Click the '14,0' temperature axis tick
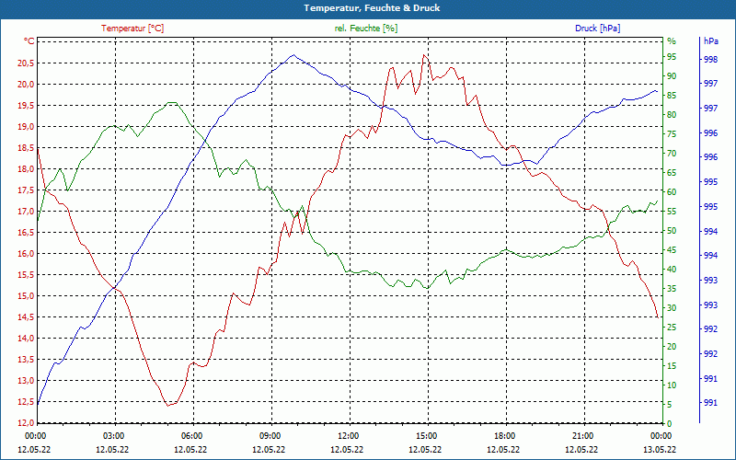Screen dimensions: 736x460 point(26,338)
